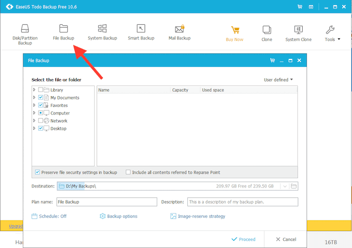This screenshot has height=248, width=352.
Task: Open Tools wrench menu
Action: pyautogui.click(x=330, y=30)
